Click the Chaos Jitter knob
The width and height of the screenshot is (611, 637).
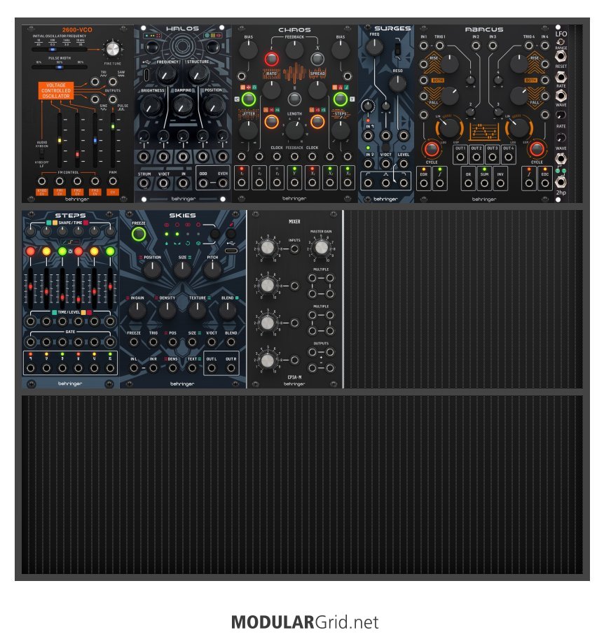(248, 129)
